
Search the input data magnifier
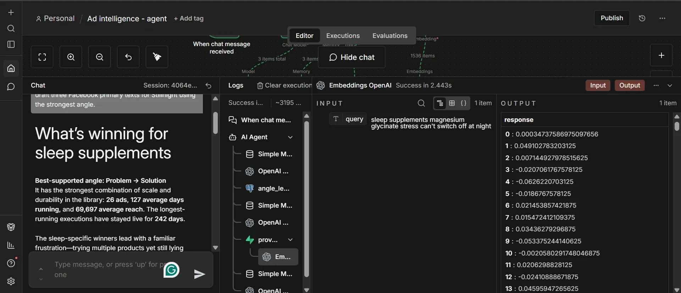pos(421,103)
